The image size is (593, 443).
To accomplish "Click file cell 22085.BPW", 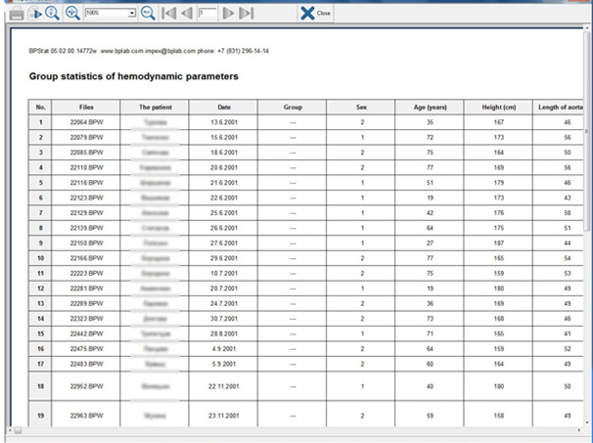I will [86, 153].
